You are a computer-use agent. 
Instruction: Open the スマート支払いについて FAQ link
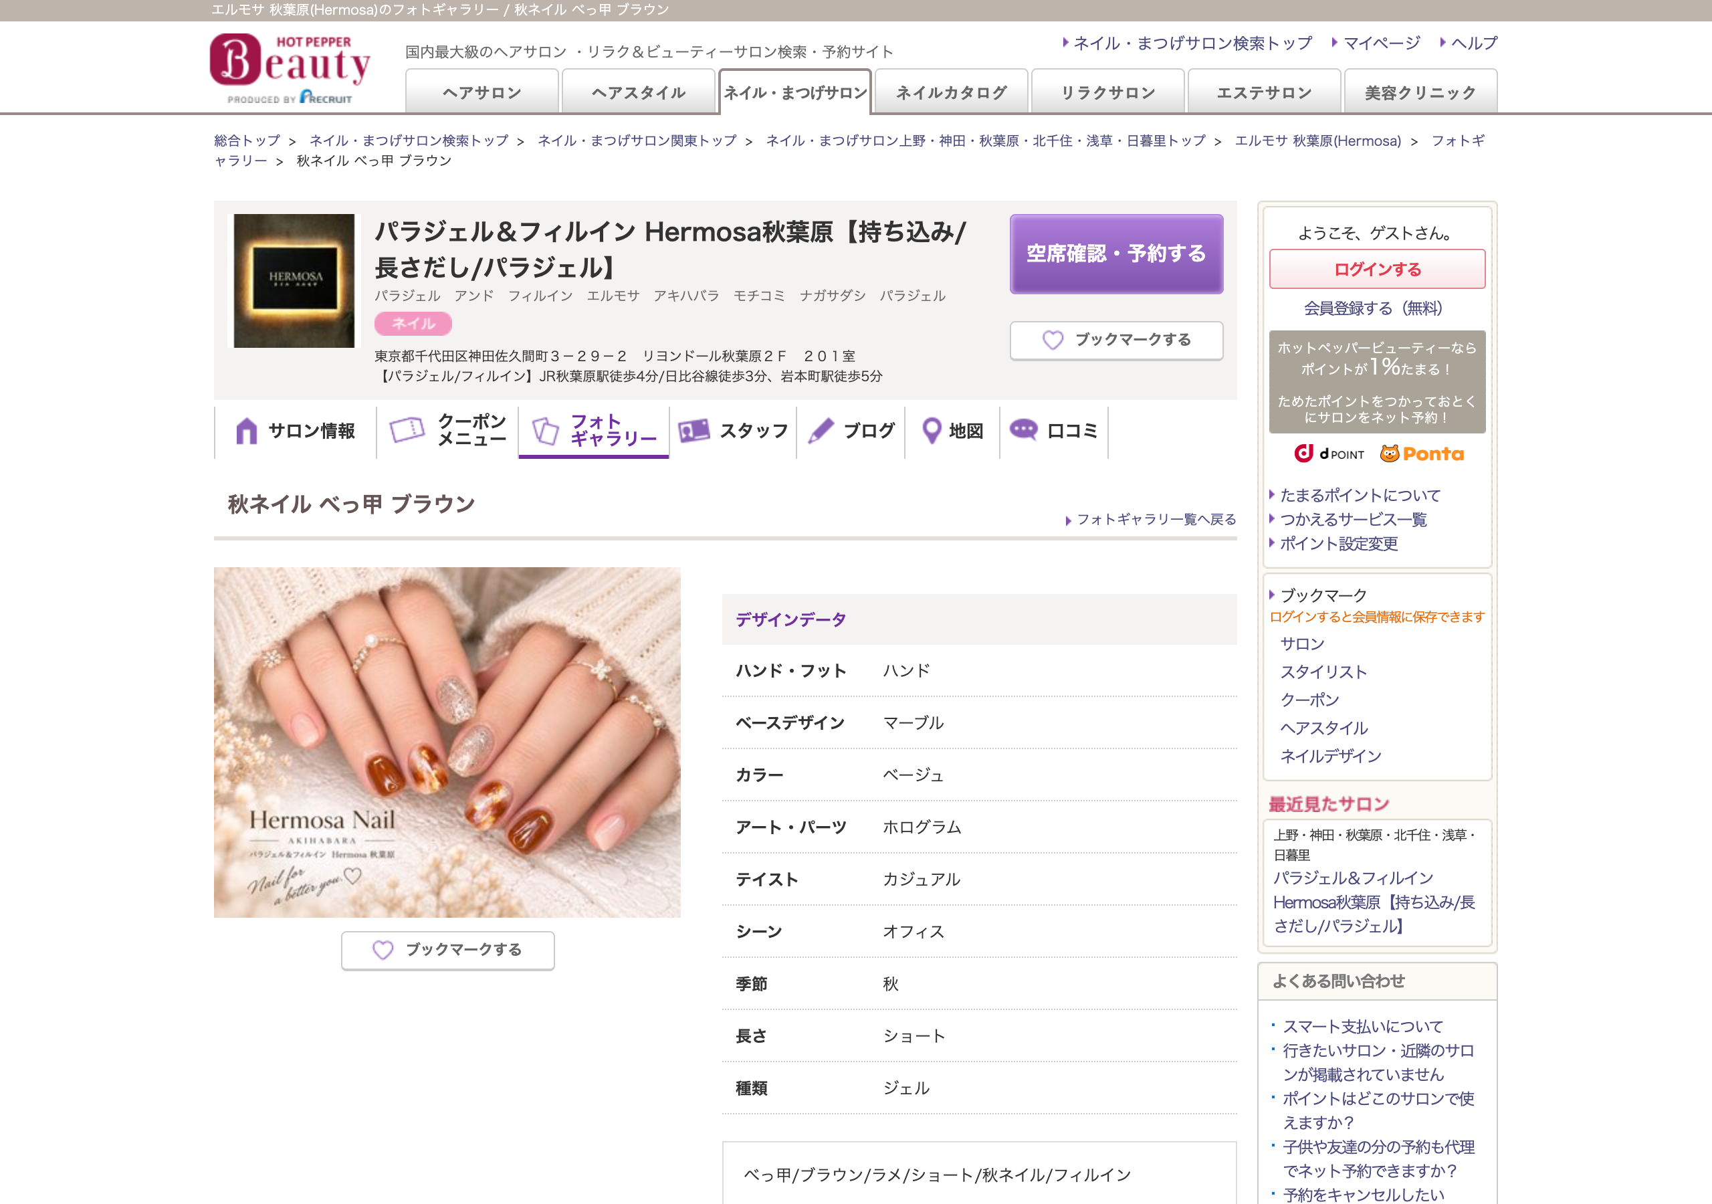pos(1362,1027)
